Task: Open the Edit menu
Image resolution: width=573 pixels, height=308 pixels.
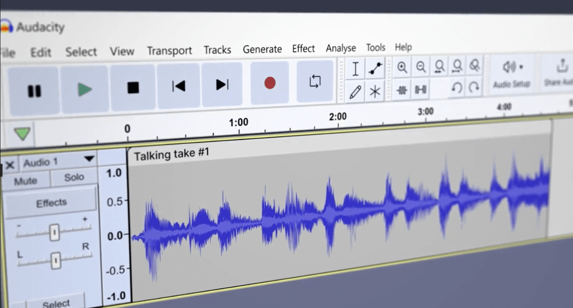Action: [41, 53]
